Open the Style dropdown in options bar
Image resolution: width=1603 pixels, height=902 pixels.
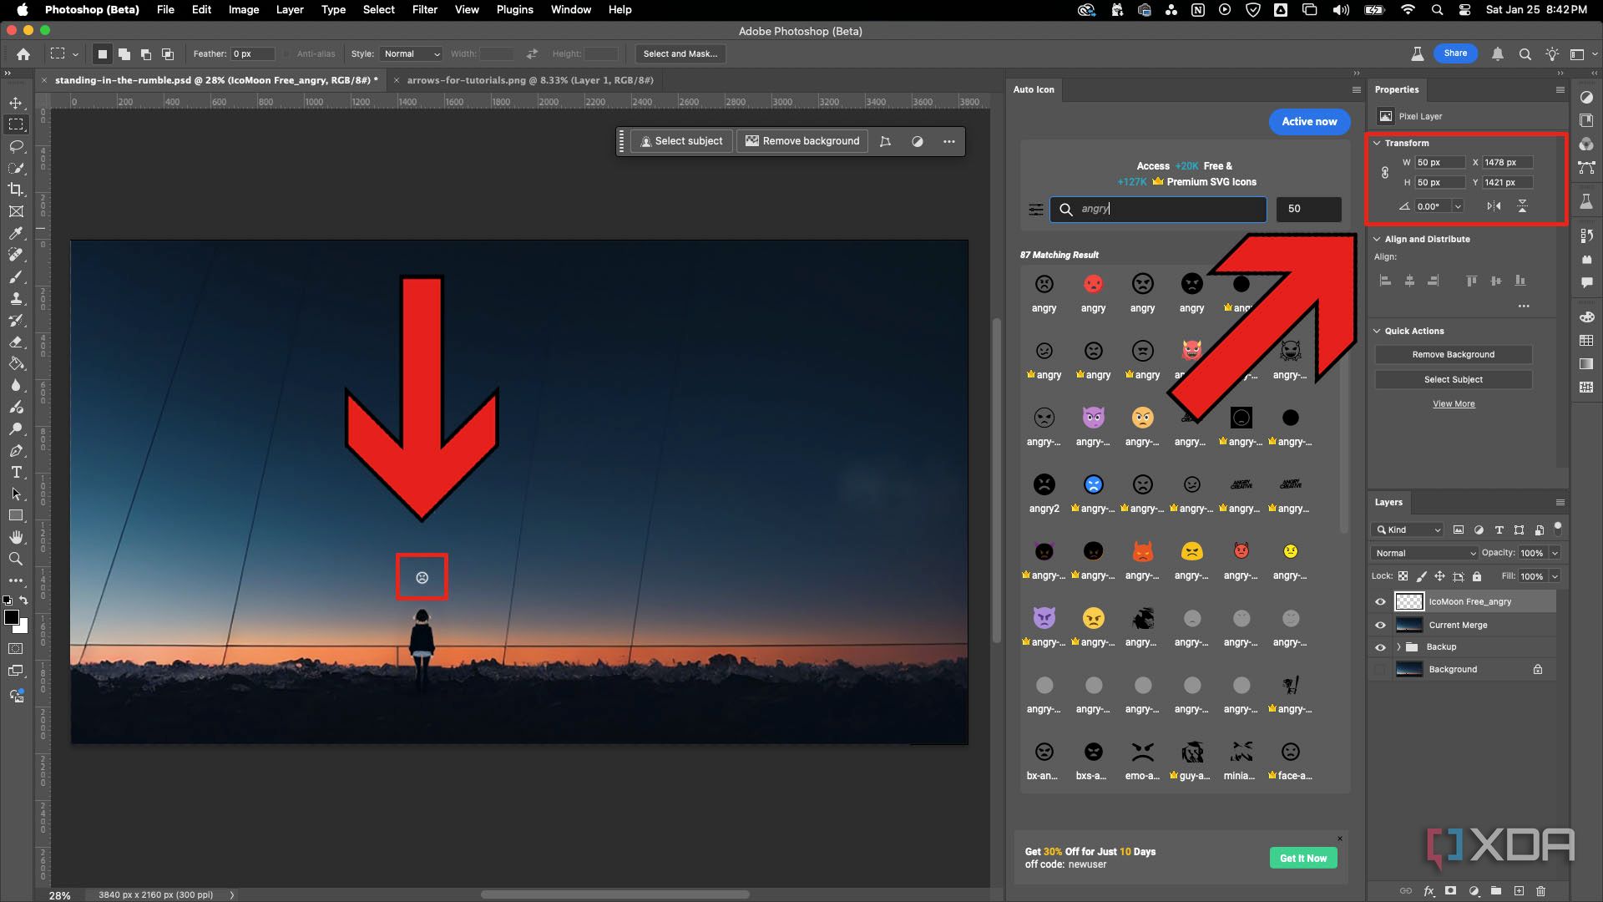click(411, 53)
